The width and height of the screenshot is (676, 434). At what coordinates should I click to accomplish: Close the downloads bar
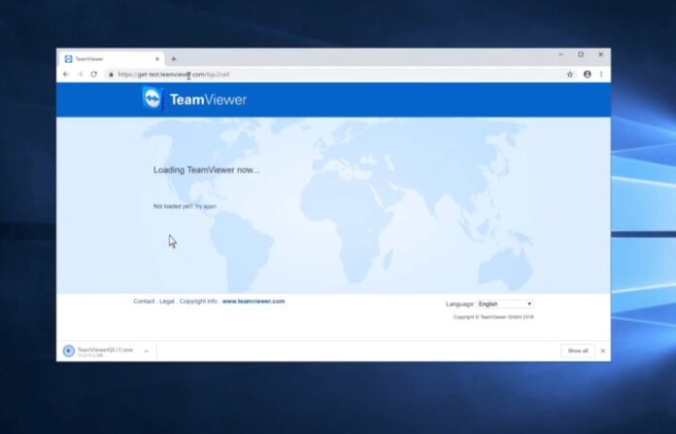click(x=603, y=351)
